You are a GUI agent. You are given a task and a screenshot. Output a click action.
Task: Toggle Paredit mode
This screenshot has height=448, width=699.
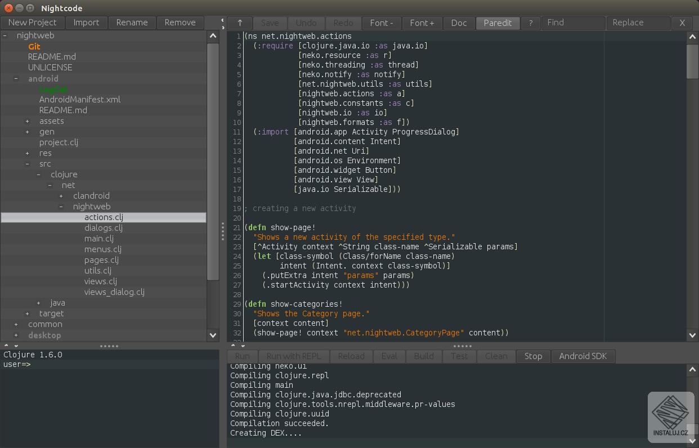coord(498,23)
